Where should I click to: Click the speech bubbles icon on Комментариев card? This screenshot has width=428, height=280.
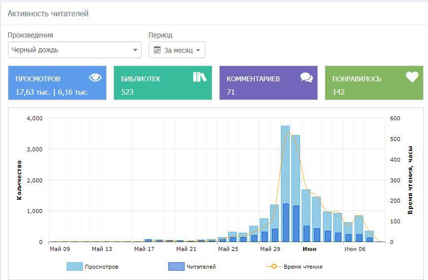pos(307,77)
